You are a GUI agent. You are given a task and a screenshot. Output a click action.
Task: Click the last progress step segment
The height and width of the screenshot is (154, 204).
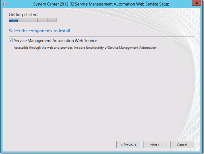(52, 20)
